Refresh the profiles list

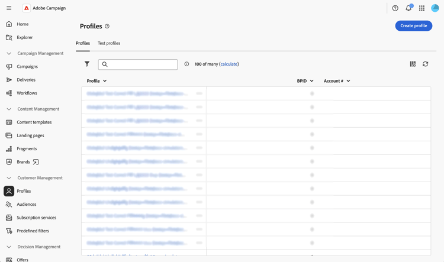(425, 64)
